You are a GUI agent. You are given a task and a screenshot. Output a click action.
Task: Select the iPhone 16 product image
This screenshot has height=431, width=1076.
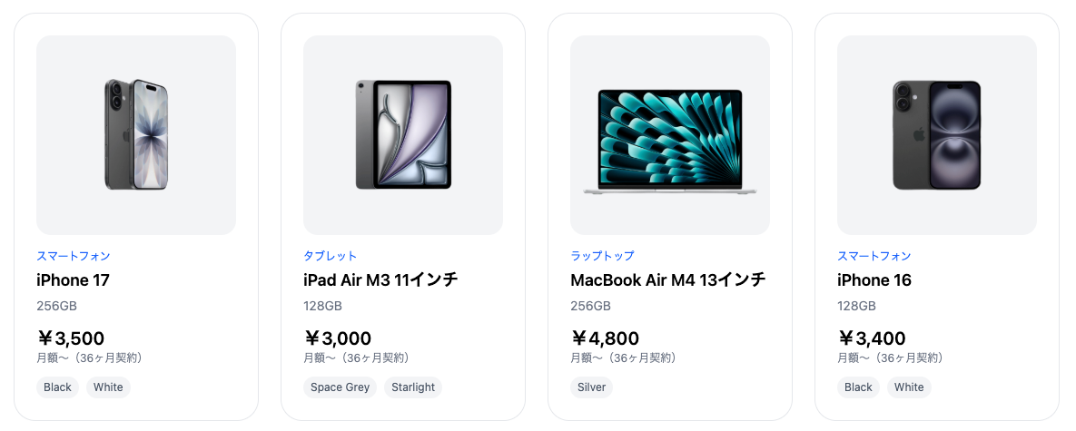pyautogui.click(x=937, y=134)
